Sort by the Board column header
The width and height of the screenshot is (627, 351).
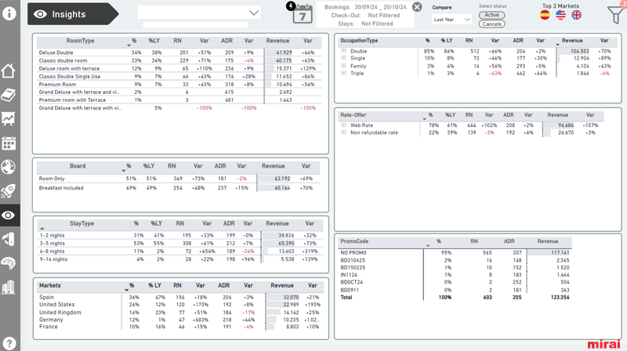coord(78,166)
